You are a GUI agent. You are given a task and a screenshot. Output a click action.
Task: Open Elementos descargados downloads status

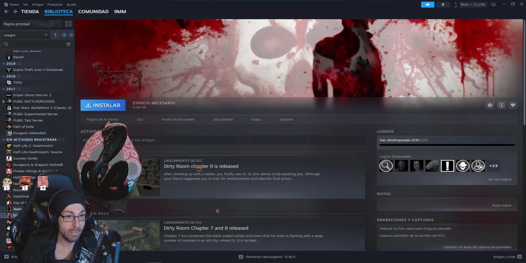[x=267, y=257]
